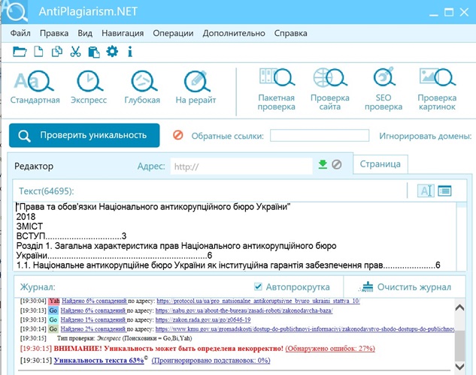Image resolution: width=476 pixels, height=375 pixels.
Task: Open the protocol.ua match link
Action: click(x=258, y=301)
